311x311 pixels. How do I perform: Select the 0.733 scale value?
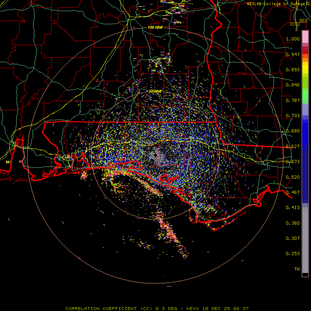[293, 116]
